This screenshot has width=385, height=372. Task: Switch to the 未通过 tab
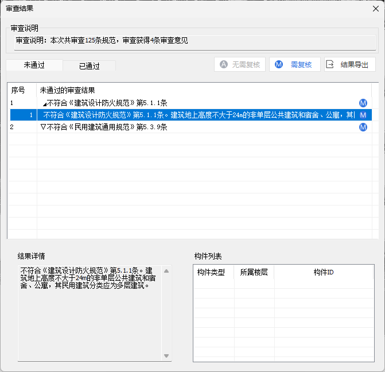coord(34,65)
